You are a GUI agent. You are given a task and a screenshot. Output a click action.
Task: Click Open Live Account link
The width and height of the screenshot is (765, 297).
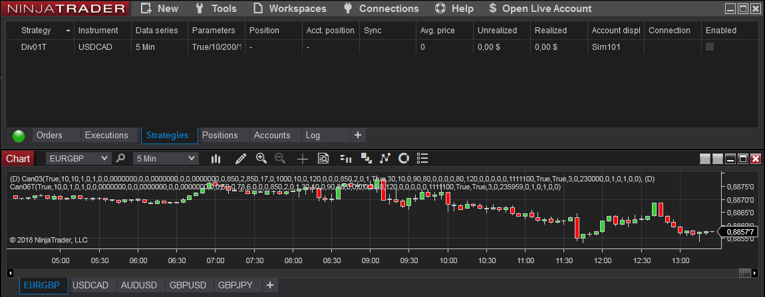point(547,8)
